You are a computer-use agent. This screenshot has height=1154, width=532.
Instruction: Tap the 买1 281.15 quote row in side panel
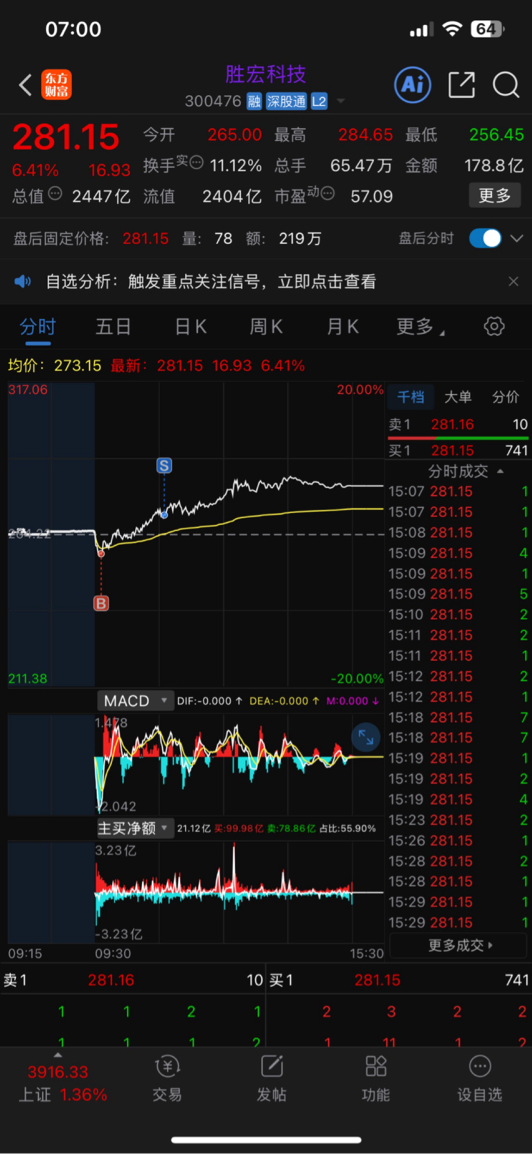pos(458,450)
